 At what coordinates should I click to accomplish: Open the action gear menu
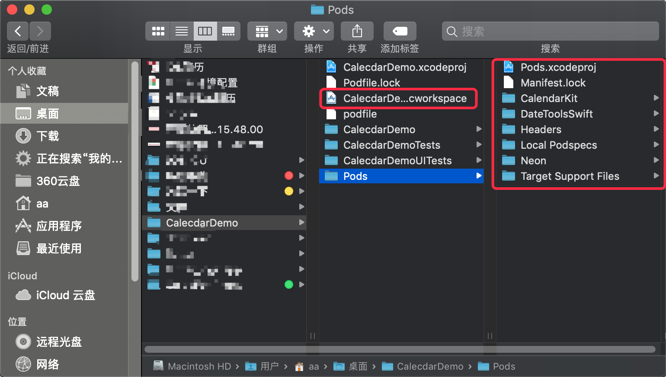[314, 31]
